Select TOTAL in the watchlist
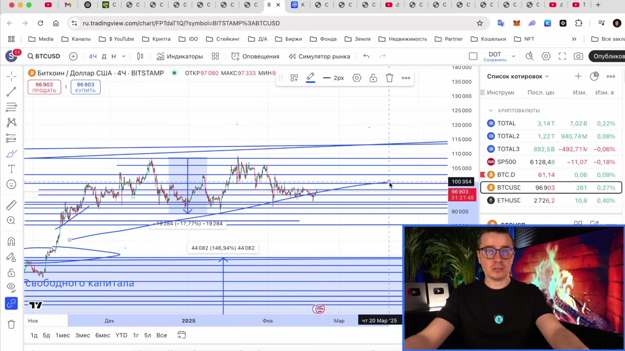 (x=551, y=123)
